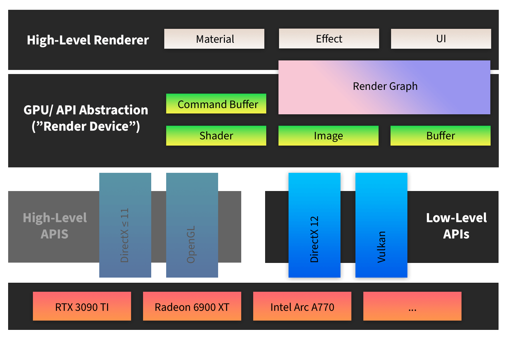Image resolution: width=514 pixels, height=341 pixels.
Task: Click the UI block
Action: coord(441,39)
